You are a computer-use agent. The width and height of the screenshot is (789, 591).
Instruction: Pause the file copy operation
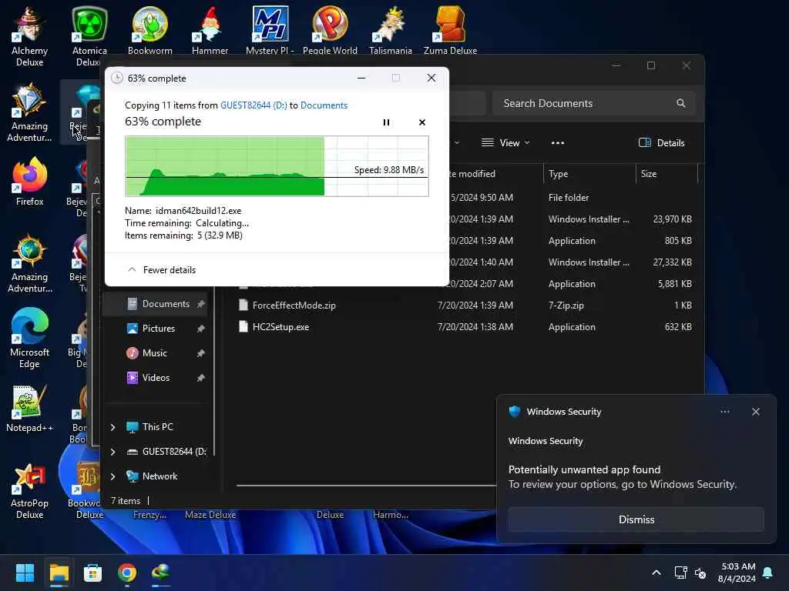pyautogui.click(x=387, y=122)
